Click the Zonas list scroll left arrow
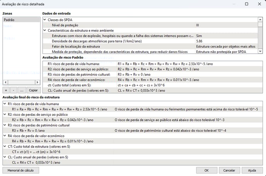Viewport: 266px width, 176px height. click(5, 82)
